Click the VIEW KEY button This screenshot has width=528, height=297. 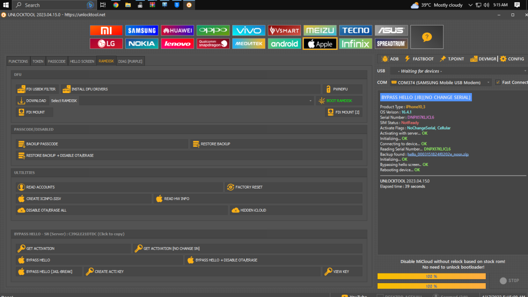(342, 272)
